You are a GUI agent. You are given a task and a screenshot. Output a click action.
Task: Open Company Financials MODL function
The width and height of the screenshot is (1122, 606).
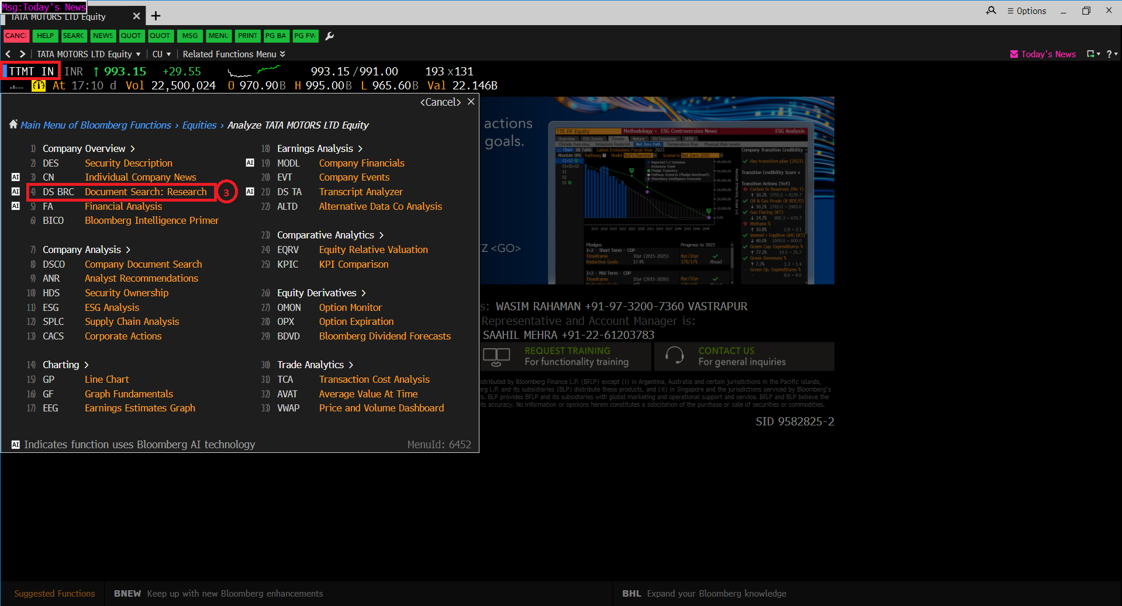click(361, 163)
